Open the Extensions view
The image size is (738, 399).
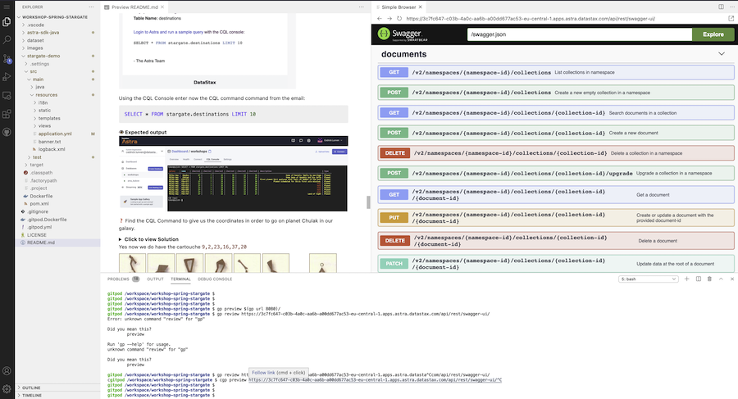tap(7, 114)
